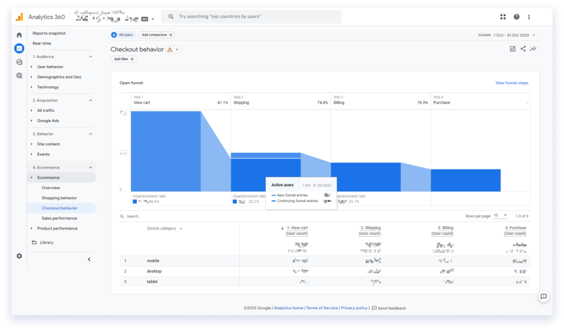Open the Insights sparkline icon near top right
The image size is (564, 330).
pos(532,48)
